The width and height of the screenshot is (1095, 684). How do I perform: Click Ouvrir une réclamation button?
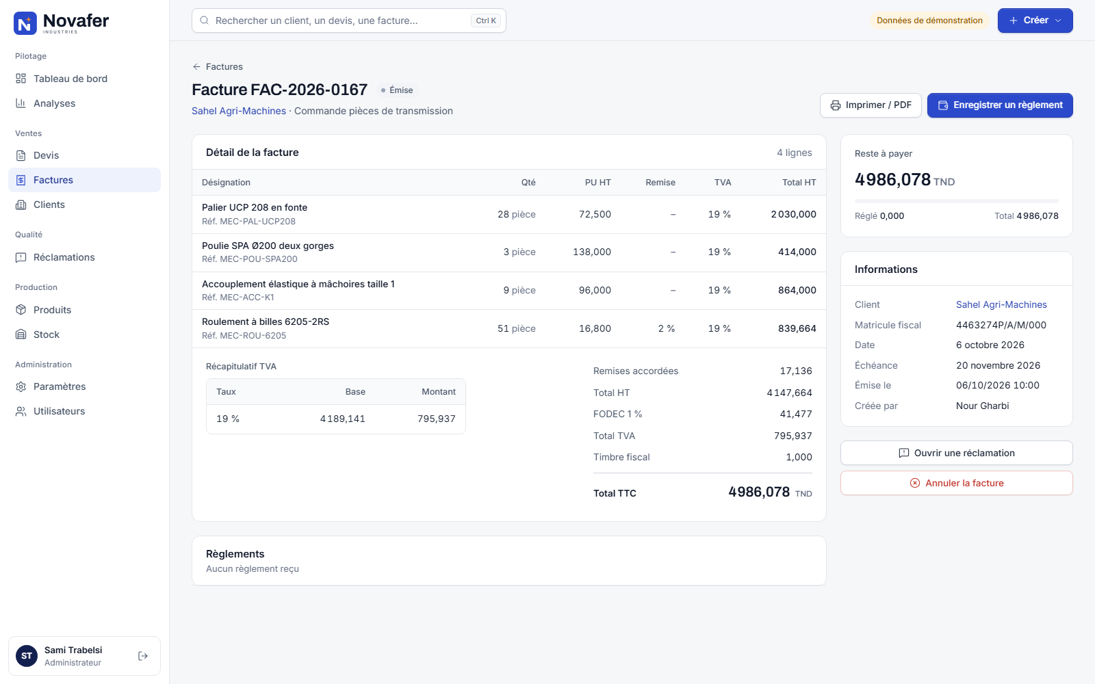coord(957,453)
